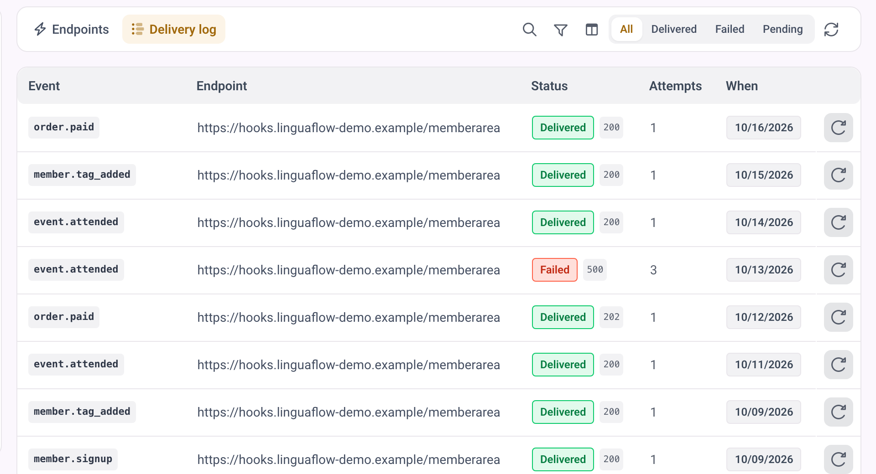Click the Delivered badge in 10/11/2026 row
Screen dimensions: 876x474
click(563, 365)
